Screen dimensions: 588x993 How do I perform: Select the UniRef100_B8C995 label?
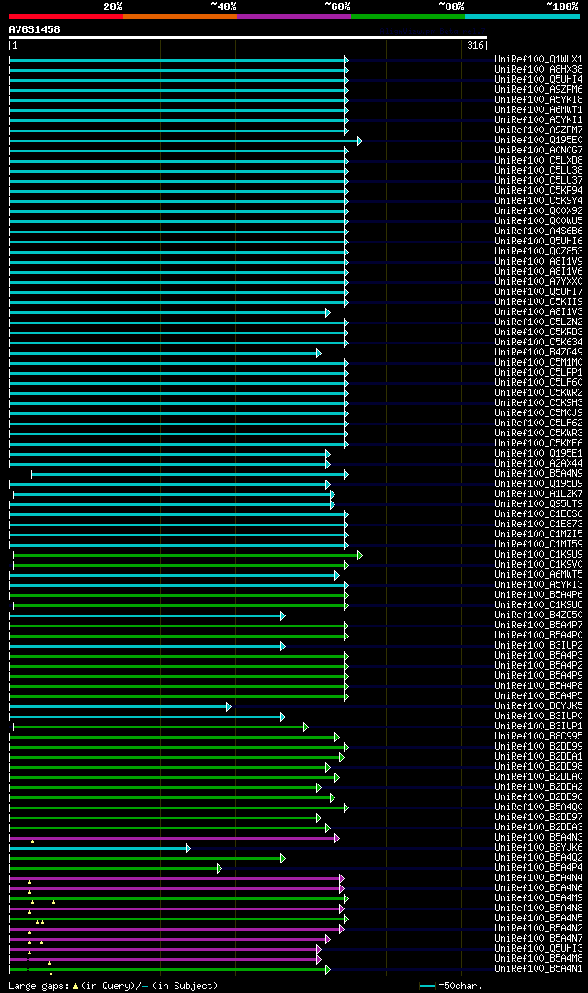[x=538, y=737]
